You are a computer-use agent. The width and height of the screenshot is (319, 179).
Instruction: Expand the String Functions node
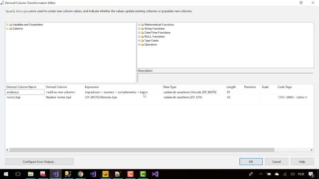(139, 29)
